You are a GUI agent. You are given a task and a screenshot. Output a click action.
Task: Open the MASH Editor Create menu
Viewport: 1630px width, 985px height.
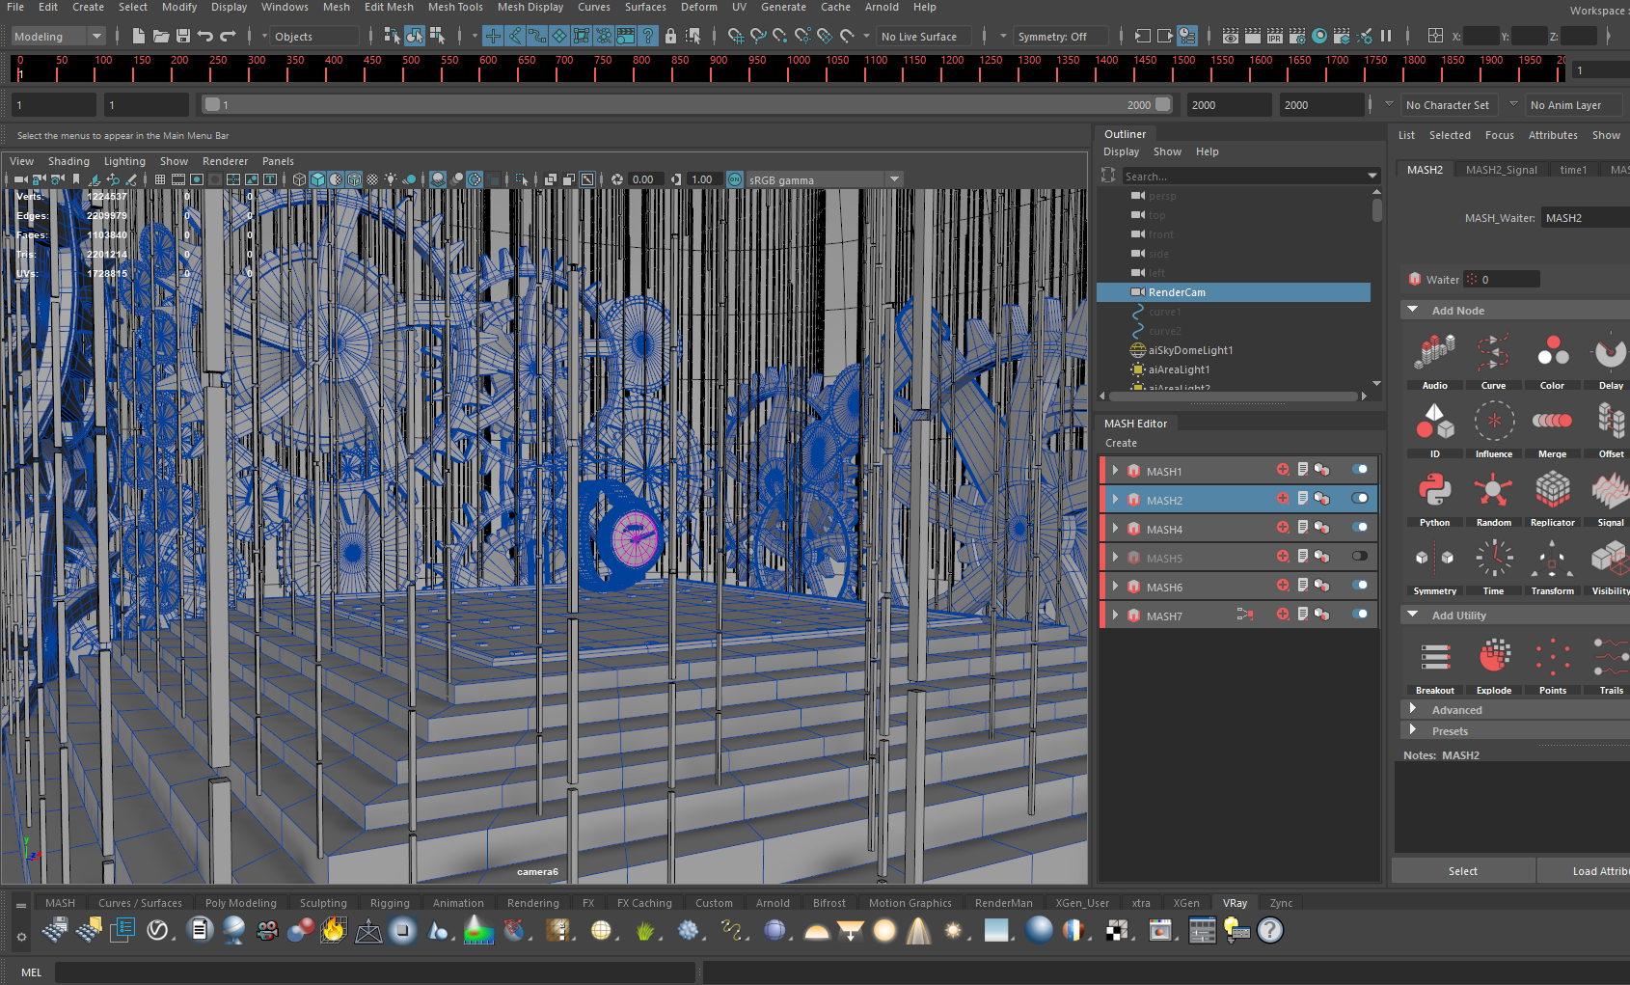[1121, 443]
